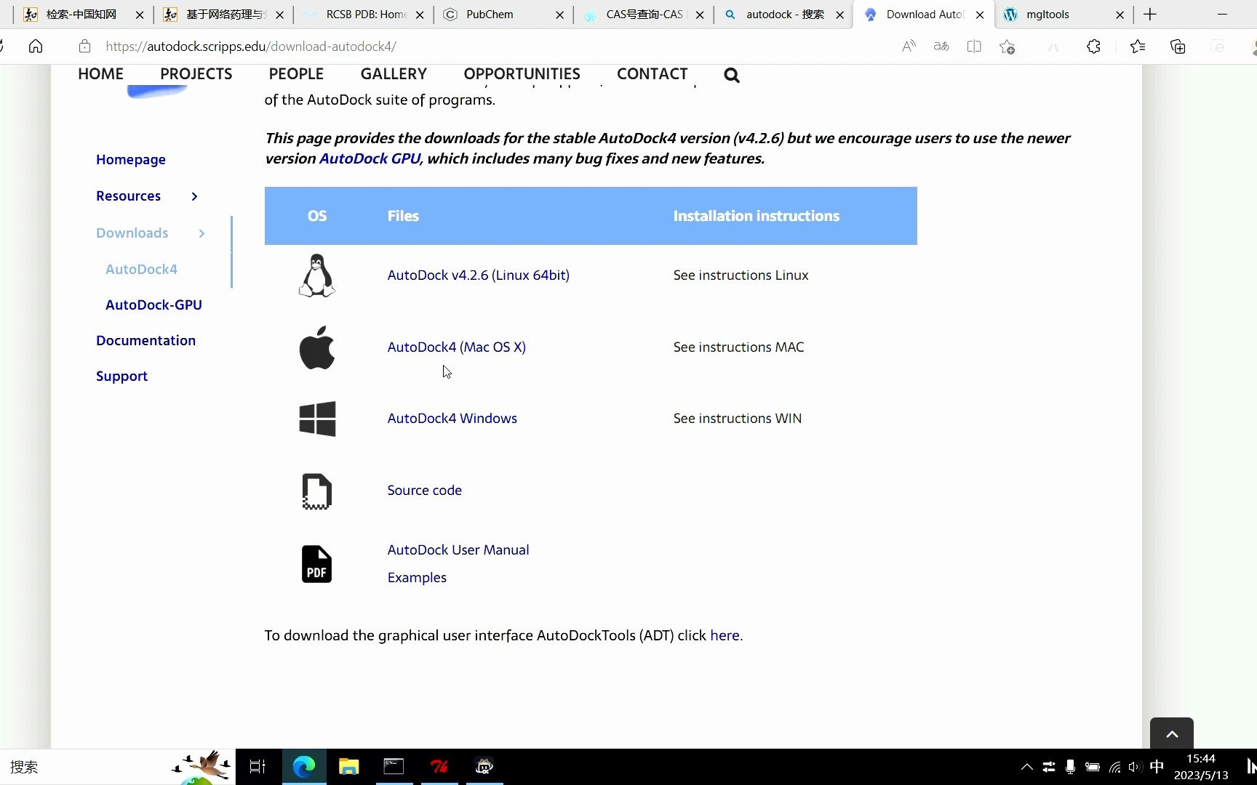Click the source code file icon

point(317,491)
